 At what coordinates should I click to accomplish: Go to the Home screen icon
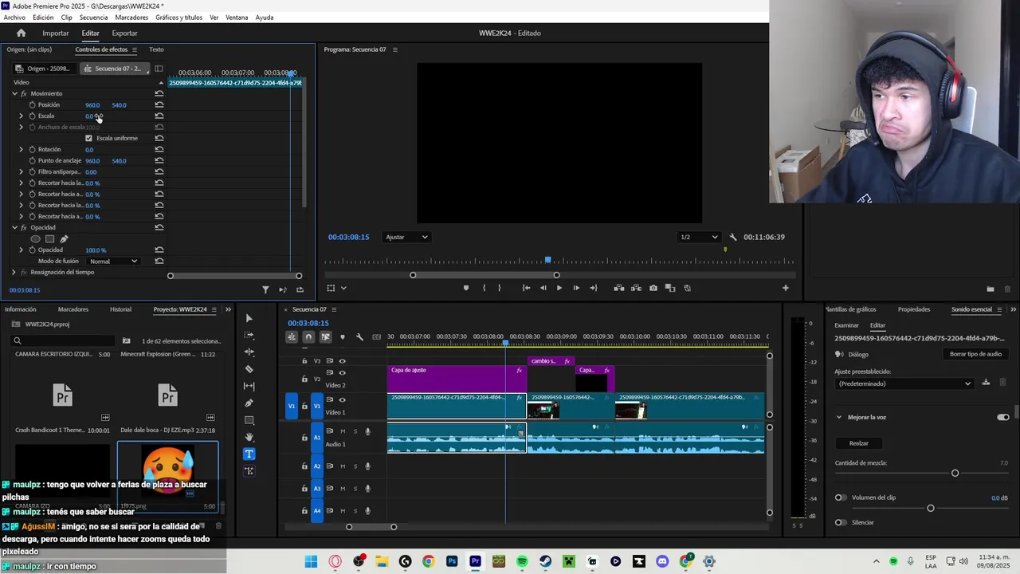tap(21, 33)
